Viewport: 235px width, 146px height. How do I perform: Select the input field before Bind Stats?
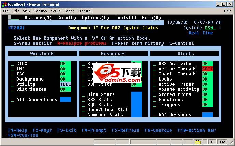[83, 95]
